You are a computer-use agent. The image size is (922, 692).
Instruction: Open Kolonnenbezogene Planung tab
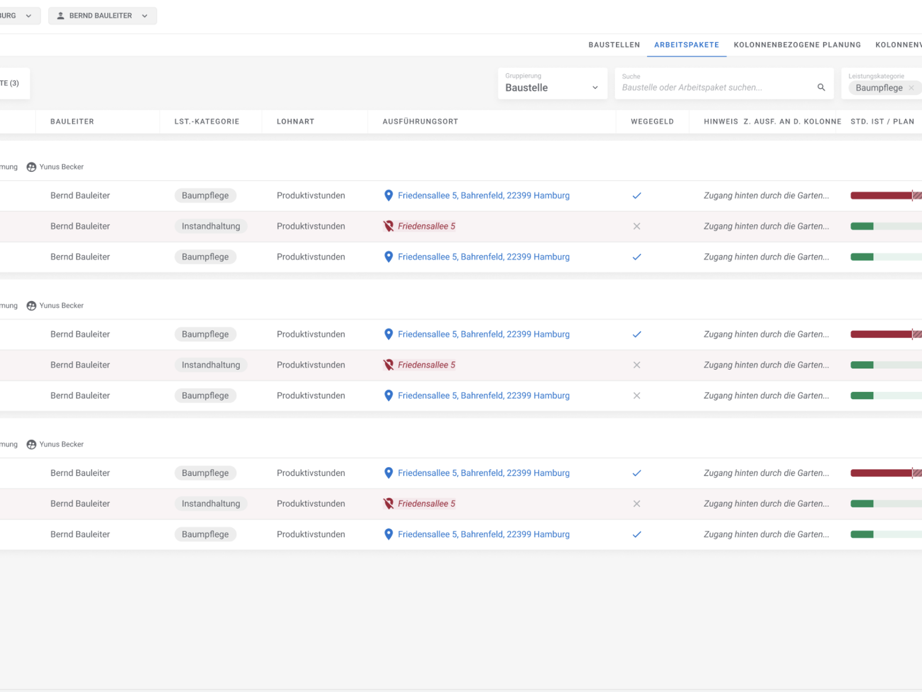tap(797, 45)
